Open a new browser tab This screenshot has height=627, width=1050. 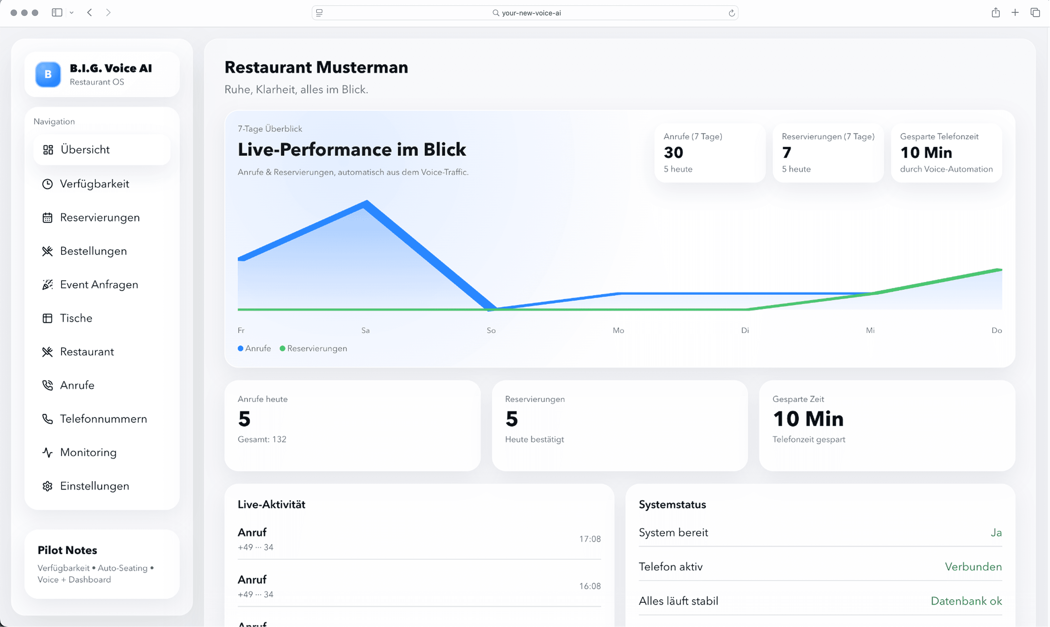[1015, 12]
